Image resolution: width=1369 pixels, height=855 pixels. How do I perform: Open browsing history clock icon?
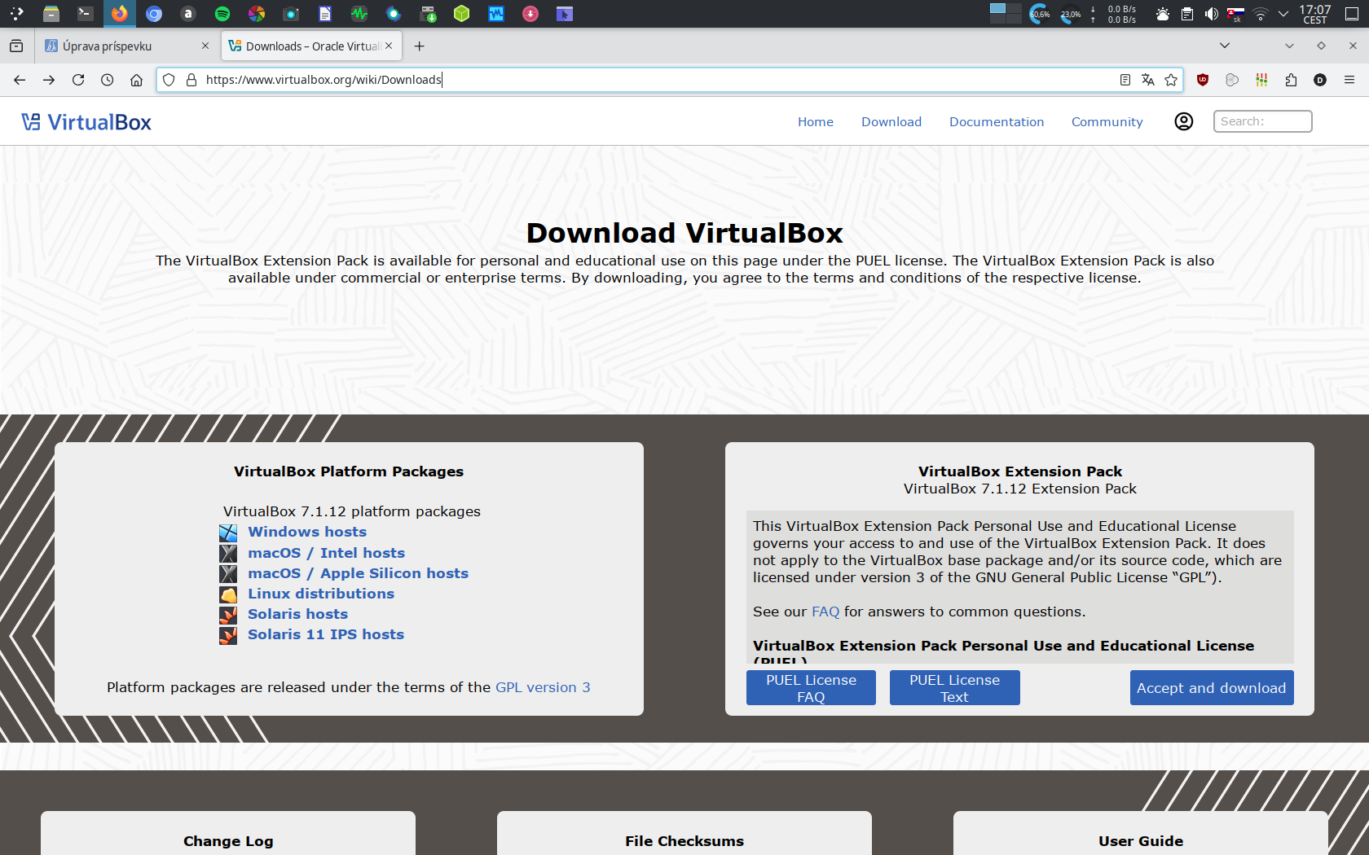coord(107,80)
